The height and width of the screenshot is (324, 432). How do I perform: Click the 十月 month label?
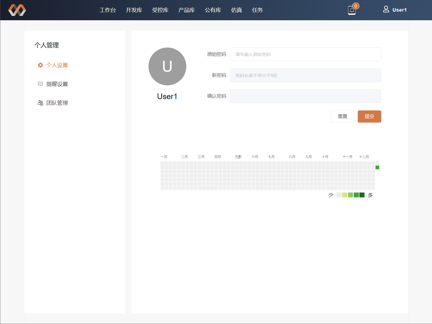(x=325, y=157)
